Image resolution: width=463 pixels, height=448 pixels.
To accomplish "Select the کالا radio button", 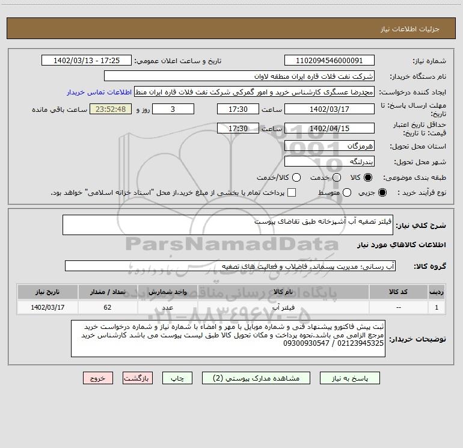I will pyautogui.click(x=368, y=177).
